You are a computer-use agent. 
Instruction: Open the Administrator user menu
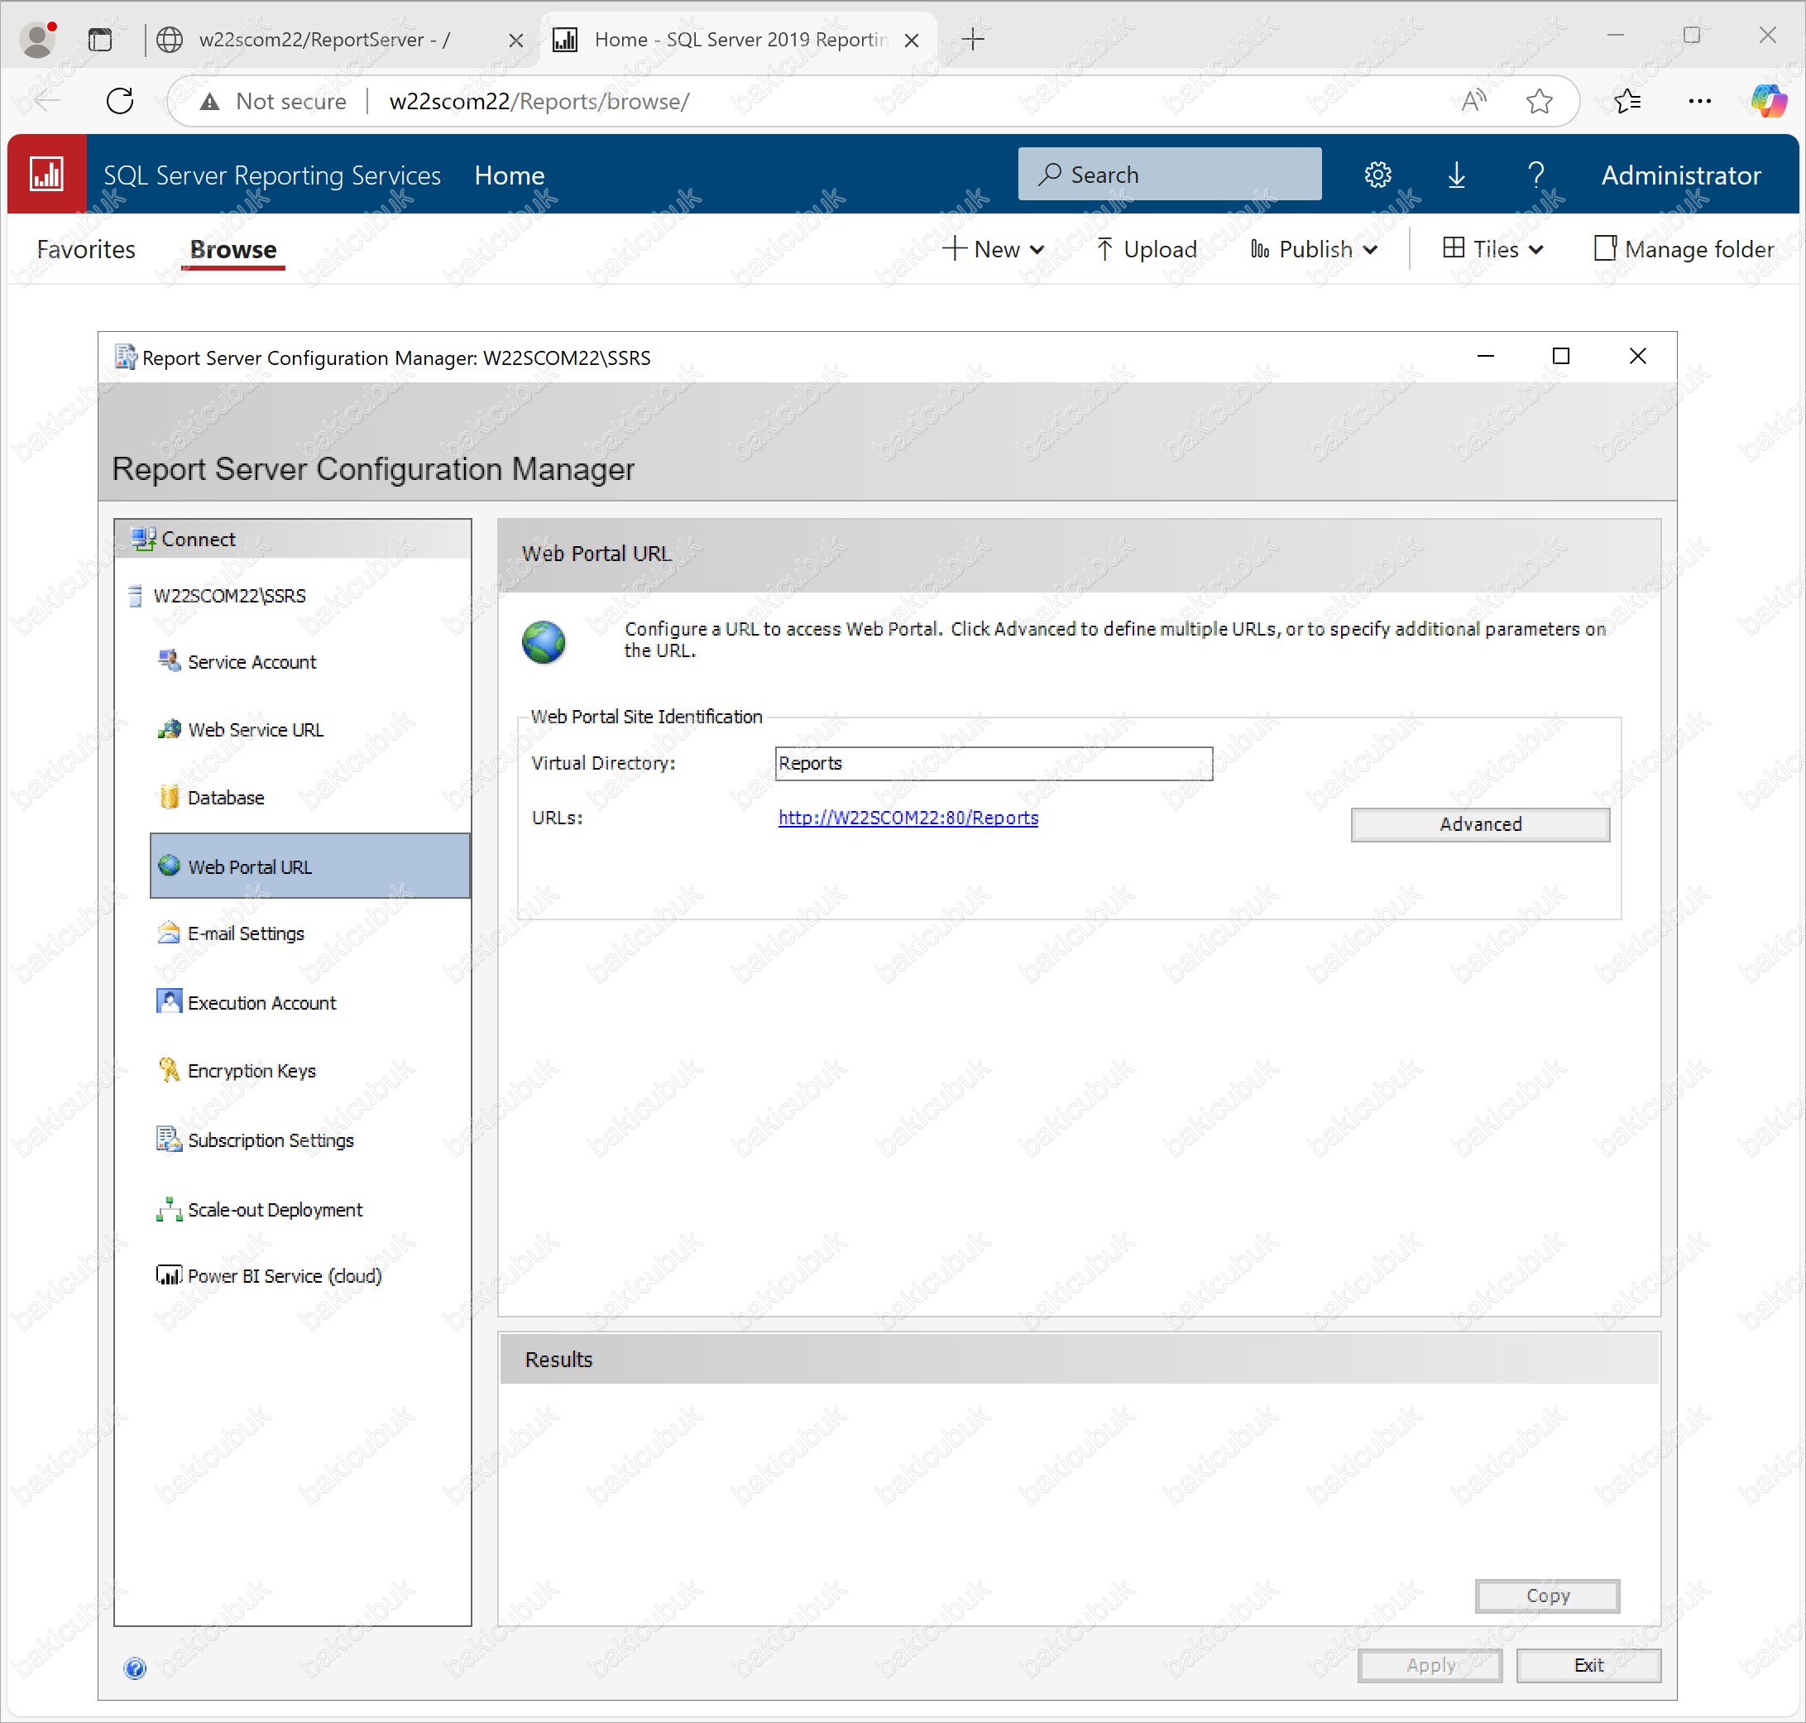coord(1680,175)
